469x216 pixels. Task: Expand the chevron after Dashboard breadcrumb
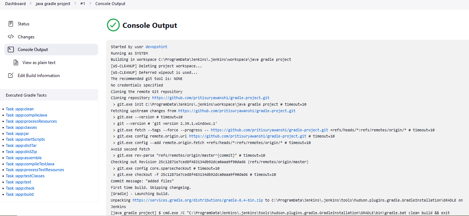coord(29,4)
